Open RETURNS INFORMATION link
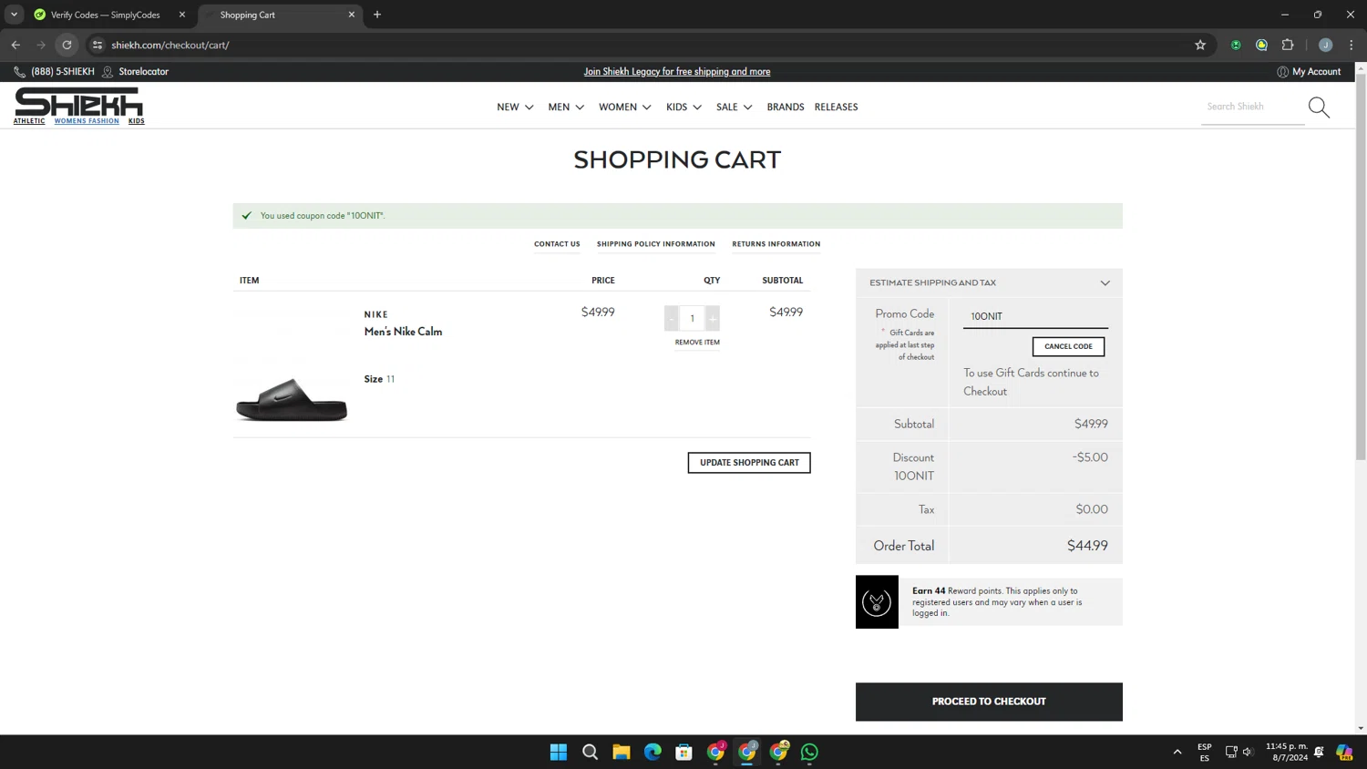The width and height of the screenshot is (1367, 769). (x=776, y=244)
